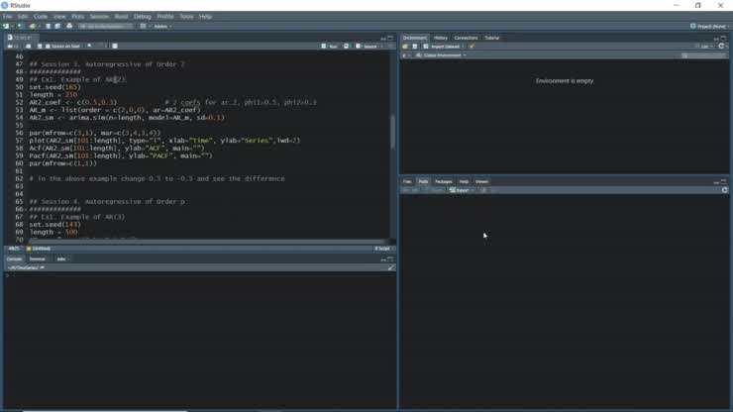Click the save workspace icon in Environment
The image size is (733, 412).
click(414, 47)
